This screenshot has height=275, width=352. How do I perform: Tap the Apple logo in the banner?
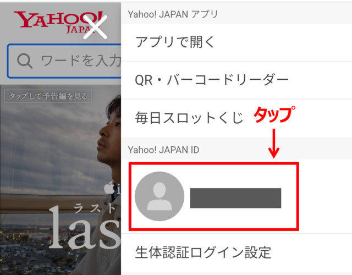pyautogui.click(x=110, y=188)
